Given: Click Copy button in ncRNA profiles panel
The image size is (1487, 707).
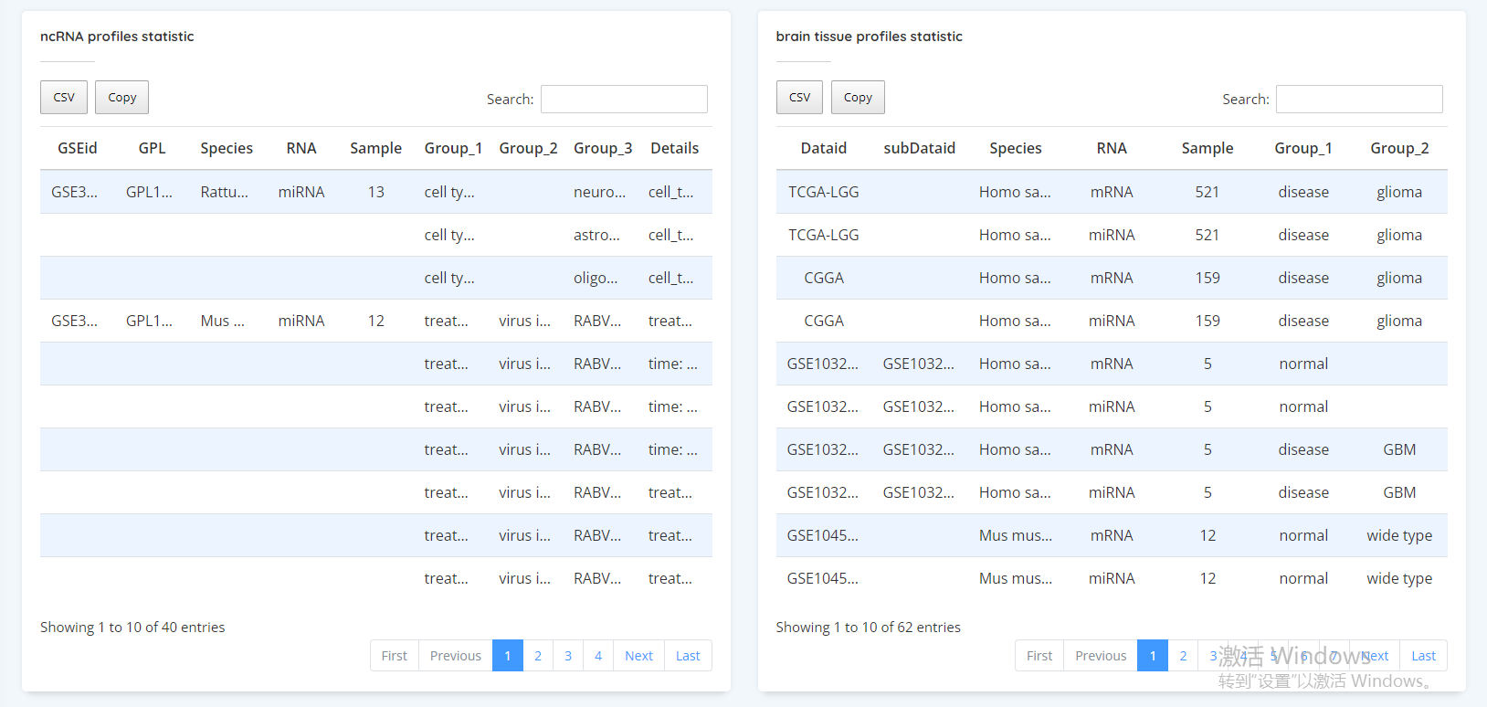Looking at the screenshot, I should click(121, 98).
